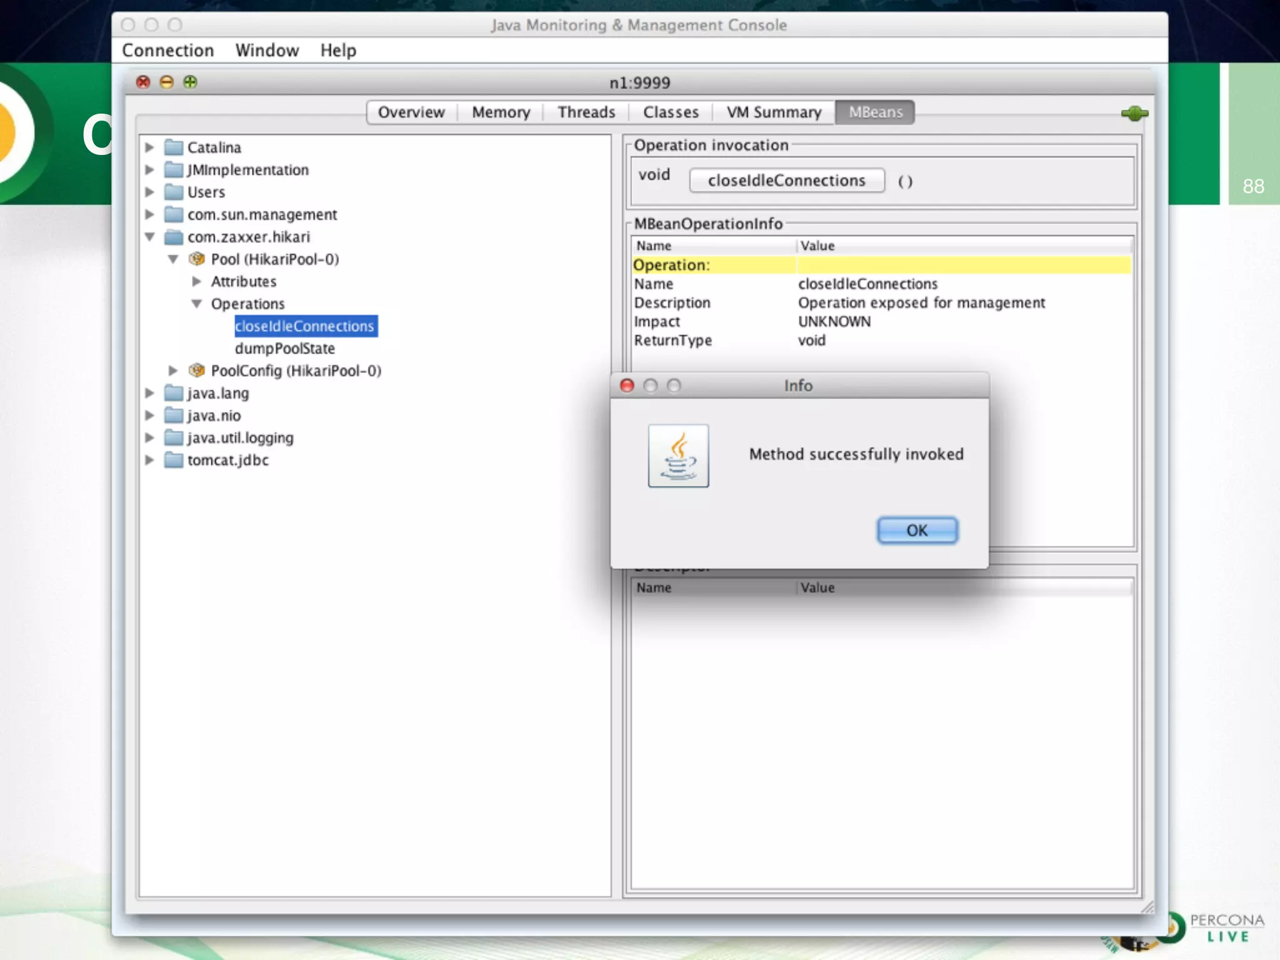Click the java.util.logging folder icon
The image size is (1280, 960).
pyautogui.click(x=173, y=438)
